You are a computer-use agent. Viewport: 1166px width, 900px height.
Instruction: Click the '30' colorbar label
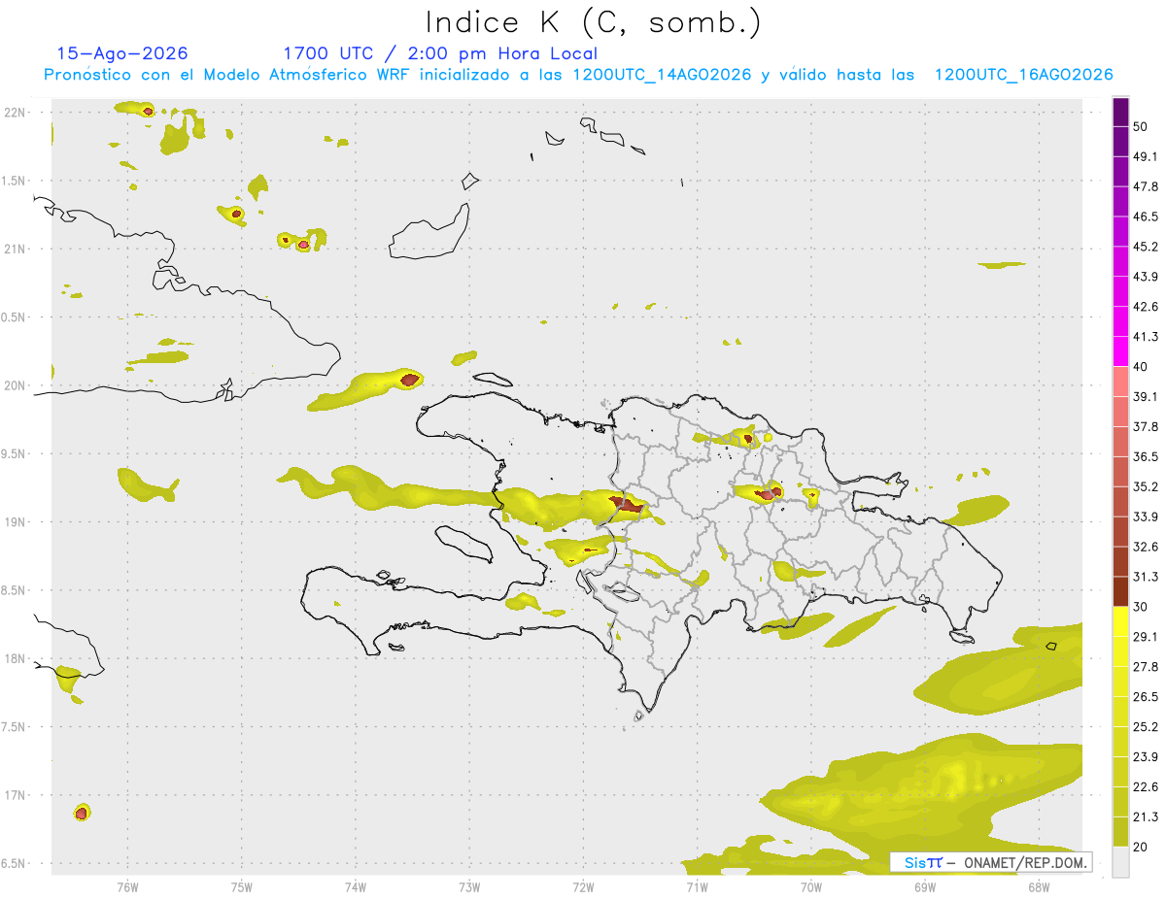click(x=1141, y=607)
